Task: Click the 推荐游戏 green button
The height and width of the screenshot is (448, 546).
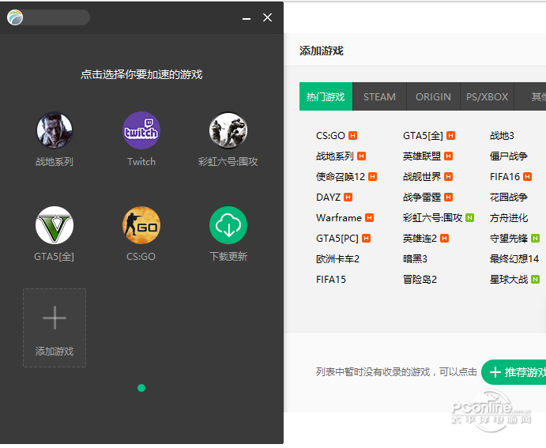Action: [514, 372]
